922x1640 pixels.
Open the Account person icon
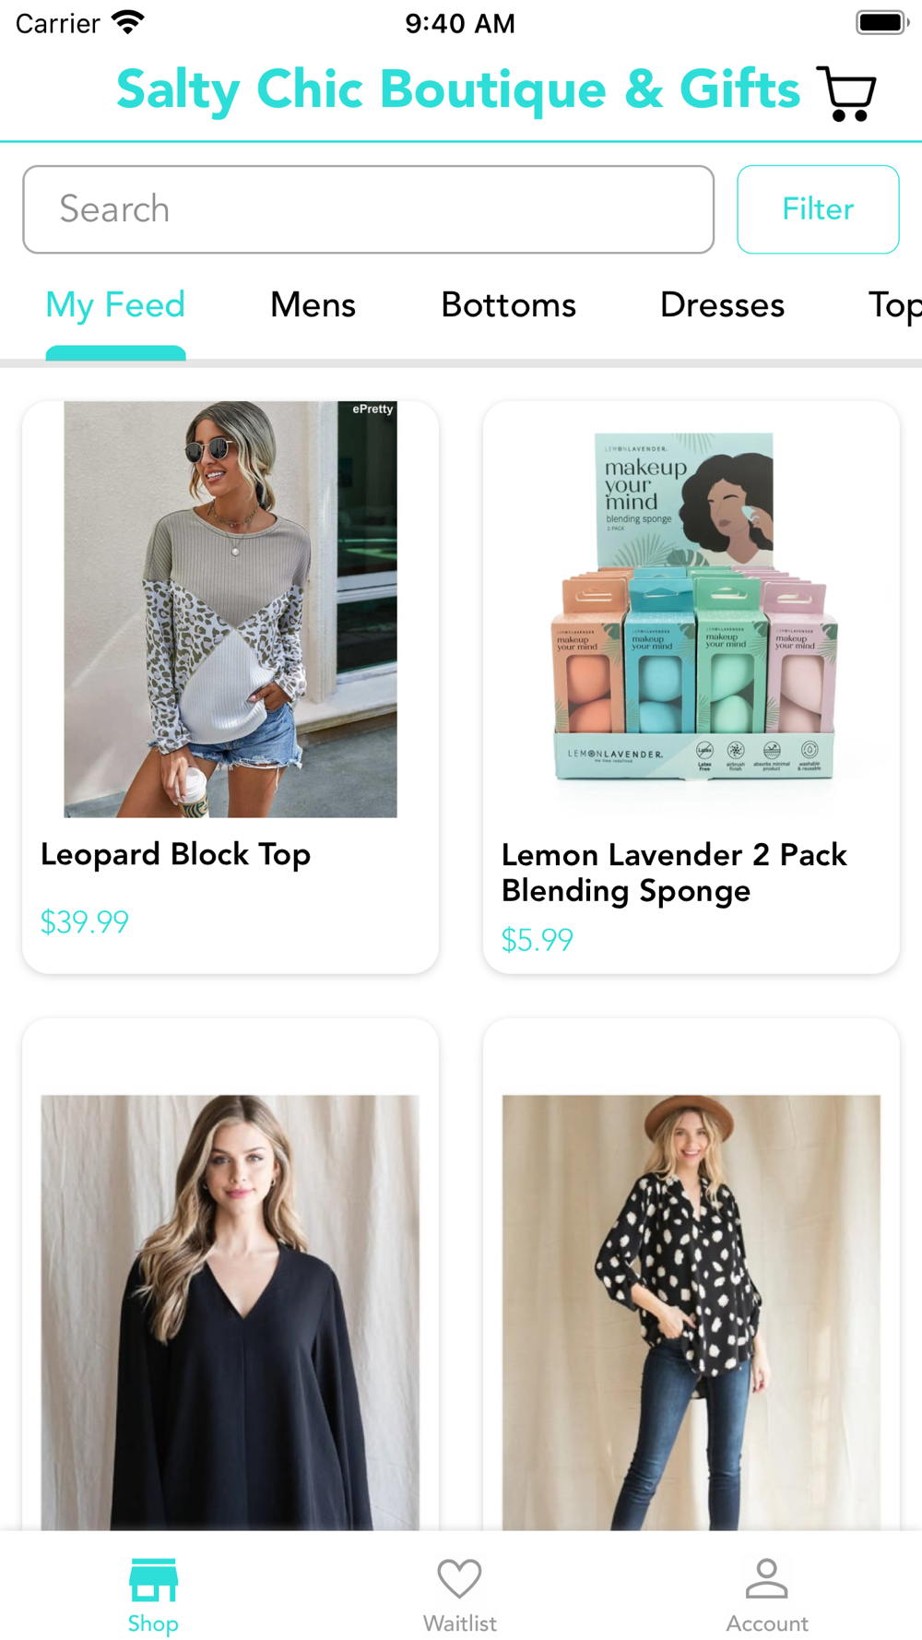766,1578
